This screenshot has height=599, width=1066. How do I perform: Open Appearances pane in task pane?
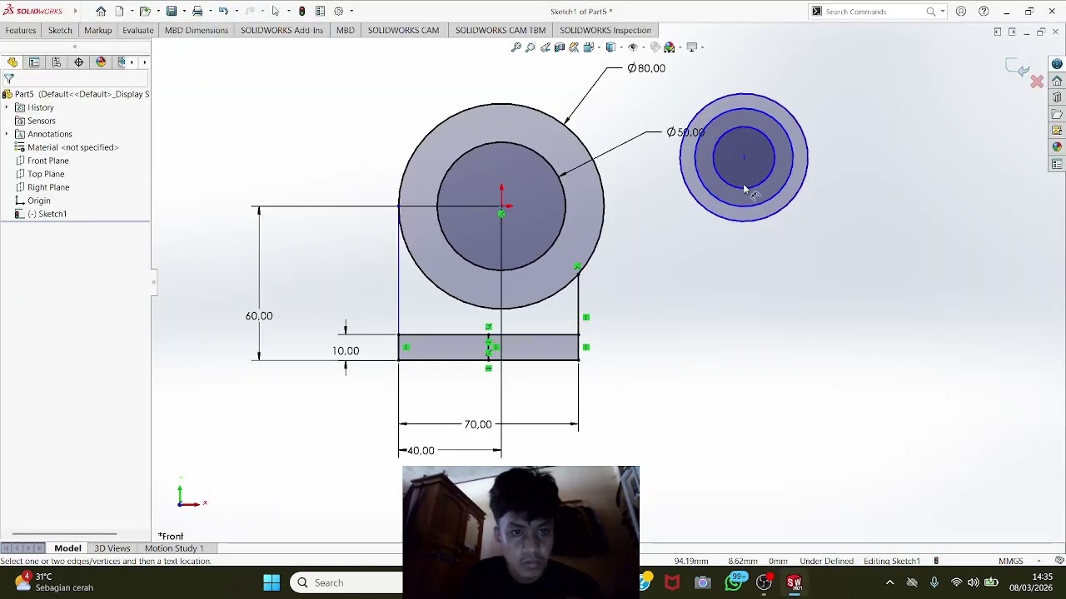[x=1057, y=147]
